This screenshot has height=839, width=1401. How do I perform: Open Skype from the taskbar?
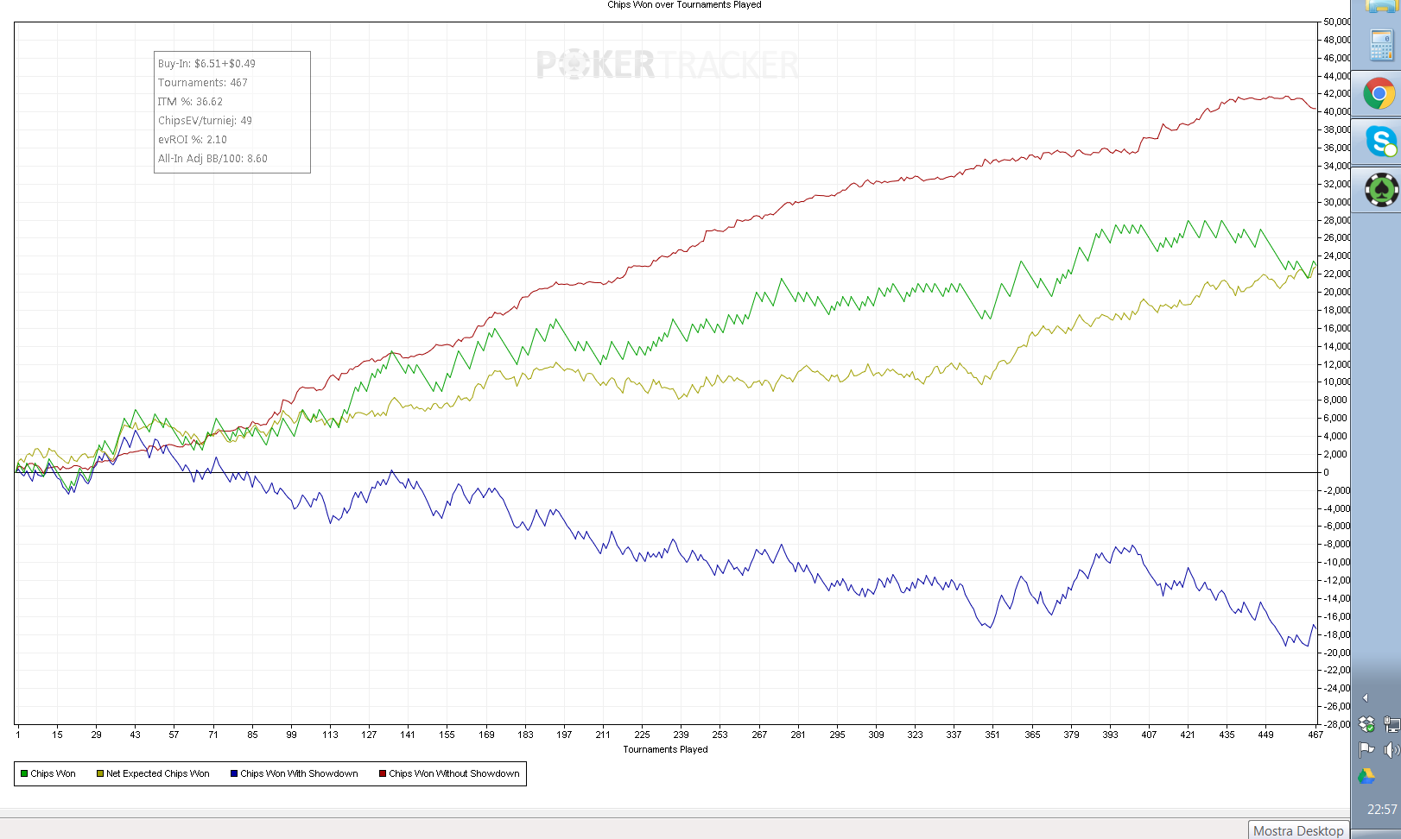(x=1380, y=141)
